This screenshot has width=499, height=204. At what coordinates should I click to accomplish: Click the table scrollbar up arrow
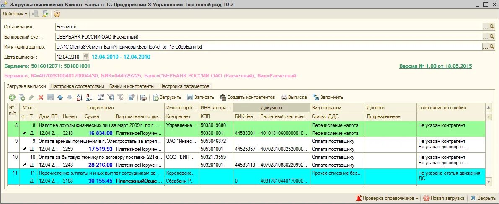pyautogui.click(x=489, y=108)
